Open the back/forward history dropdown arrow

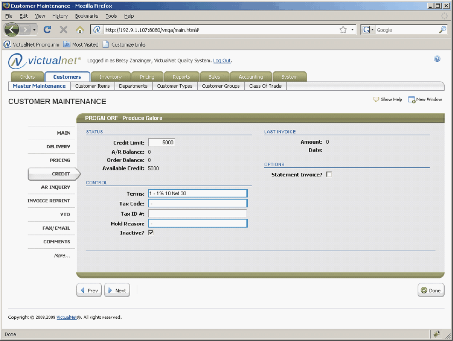tap(34, 30)
